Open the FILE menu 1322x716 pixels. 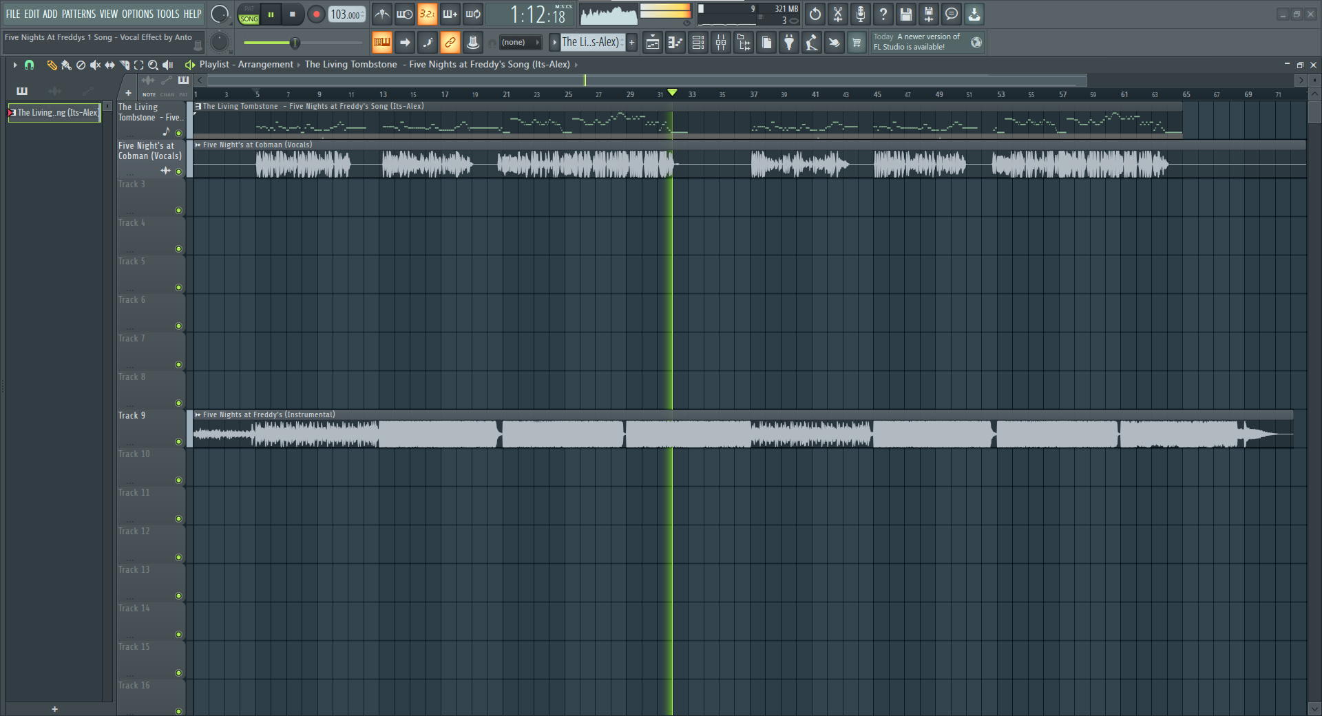coord(13,14)
